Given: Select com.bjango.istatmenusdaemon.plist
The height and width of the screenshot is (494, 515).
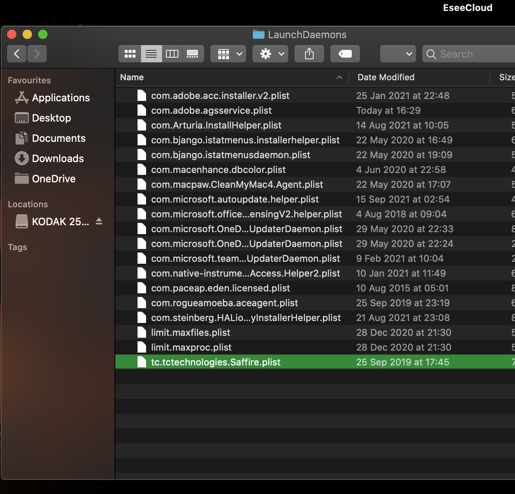Looking at the screenshot, I should coord(315,155).
